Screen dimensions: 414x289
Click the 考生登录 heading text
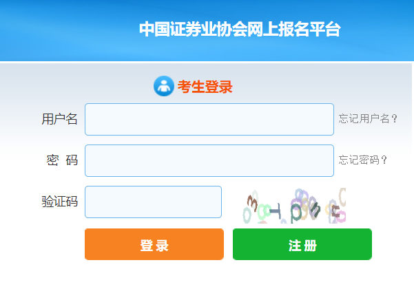205,87
